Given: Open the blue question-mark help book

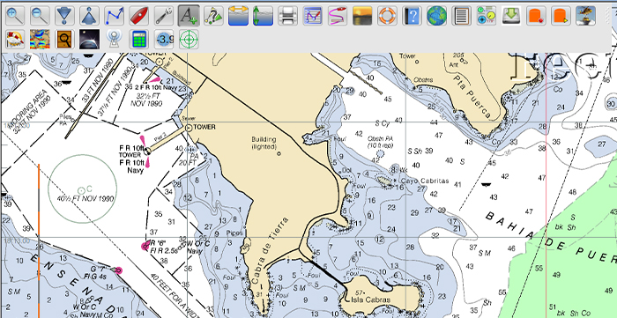Looking at the screenshot, I should (412, 16).
